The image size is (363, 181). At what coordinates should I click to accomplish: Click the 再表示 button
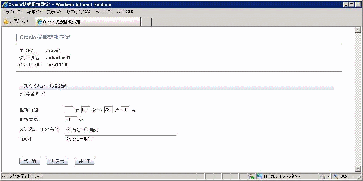[x=57, y=161]
